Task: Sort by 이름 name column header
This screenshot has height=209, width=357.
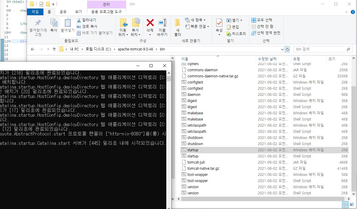Action: 217,59
